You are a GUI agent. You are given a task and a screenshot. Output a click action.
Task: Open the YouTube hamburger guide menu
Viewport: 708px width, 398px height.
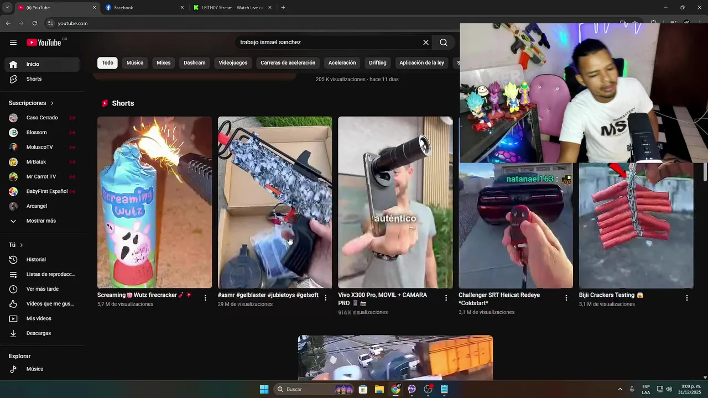(x=13, y=43)
